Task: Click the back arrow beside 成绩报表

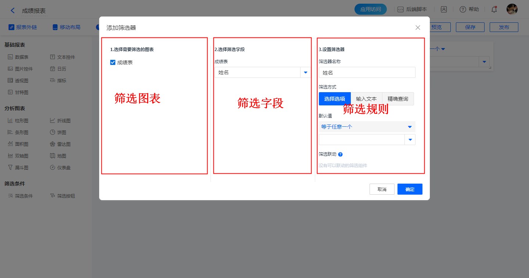Action: [x=13, y=11]
